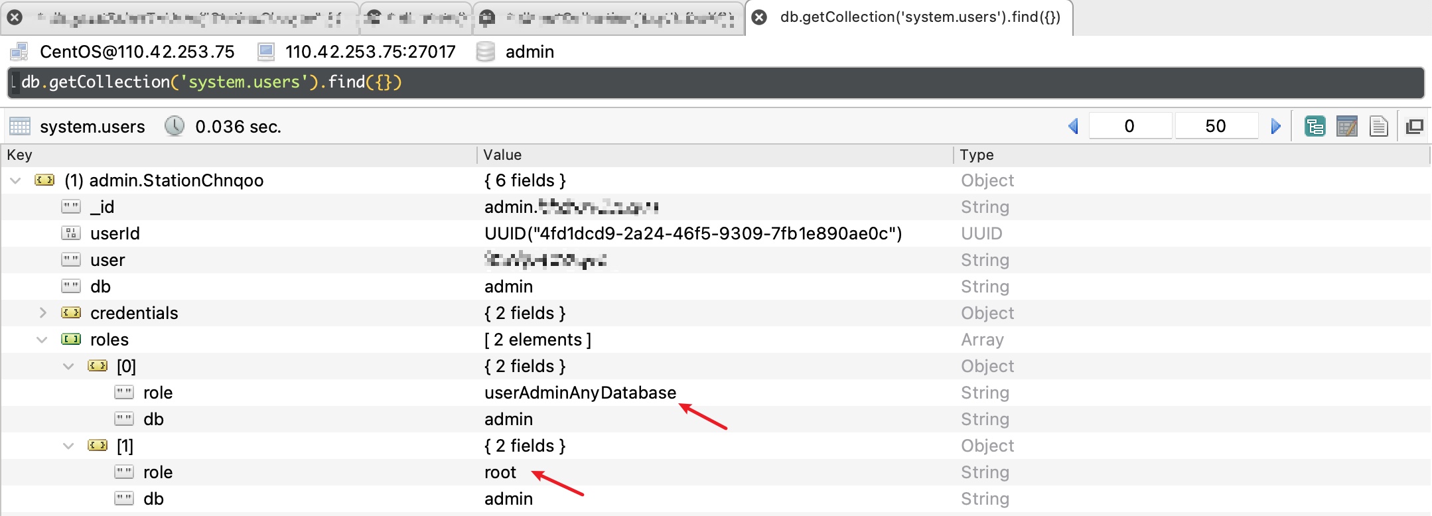Click the document object icon for admin.StationChnqoo
This screenshot has height=516, width=1432.
[44, 180]
